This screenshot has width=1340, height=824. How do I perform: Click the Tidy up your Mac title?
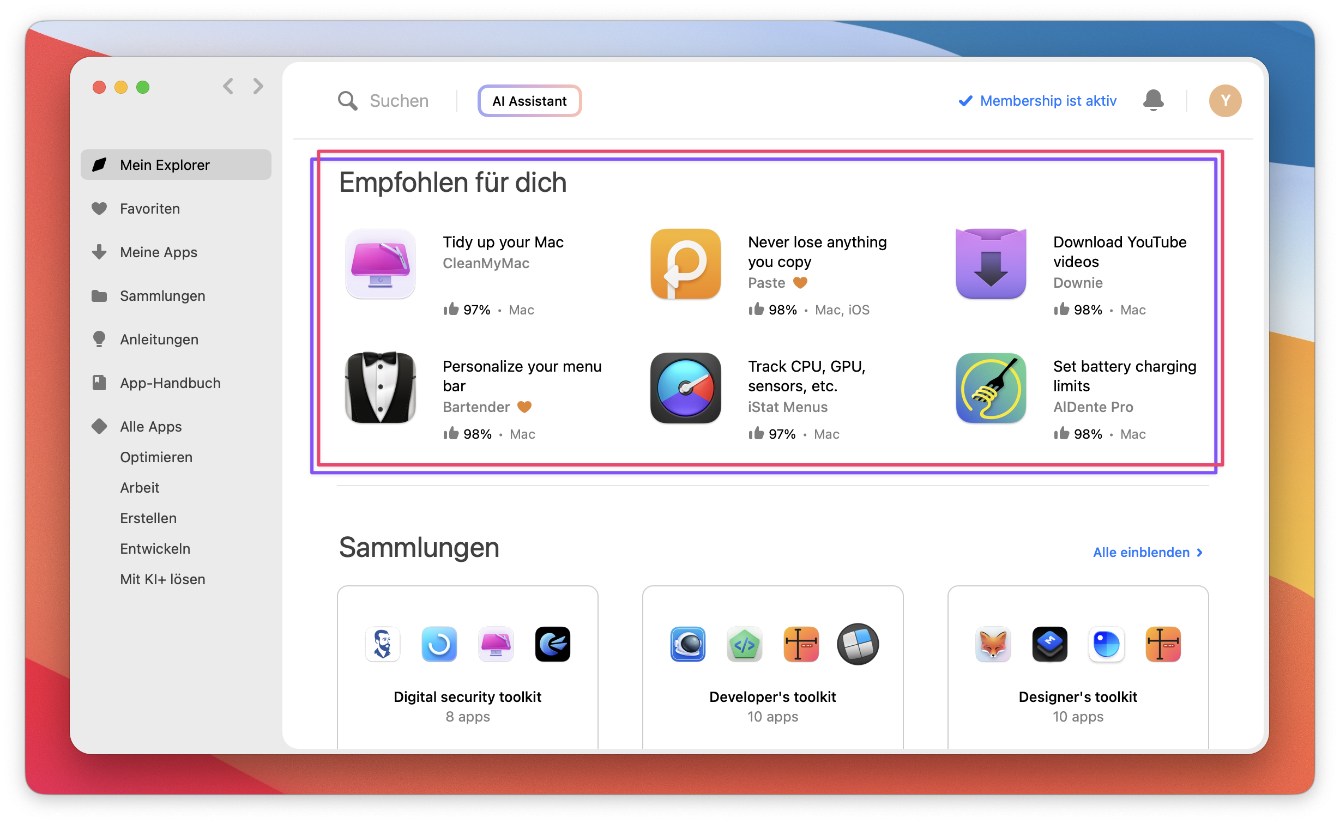[503, 242]
